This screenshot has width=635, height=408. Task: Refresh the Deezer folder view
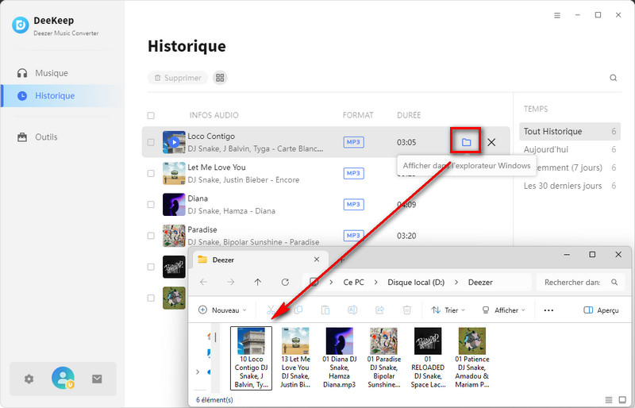(285, 283)
